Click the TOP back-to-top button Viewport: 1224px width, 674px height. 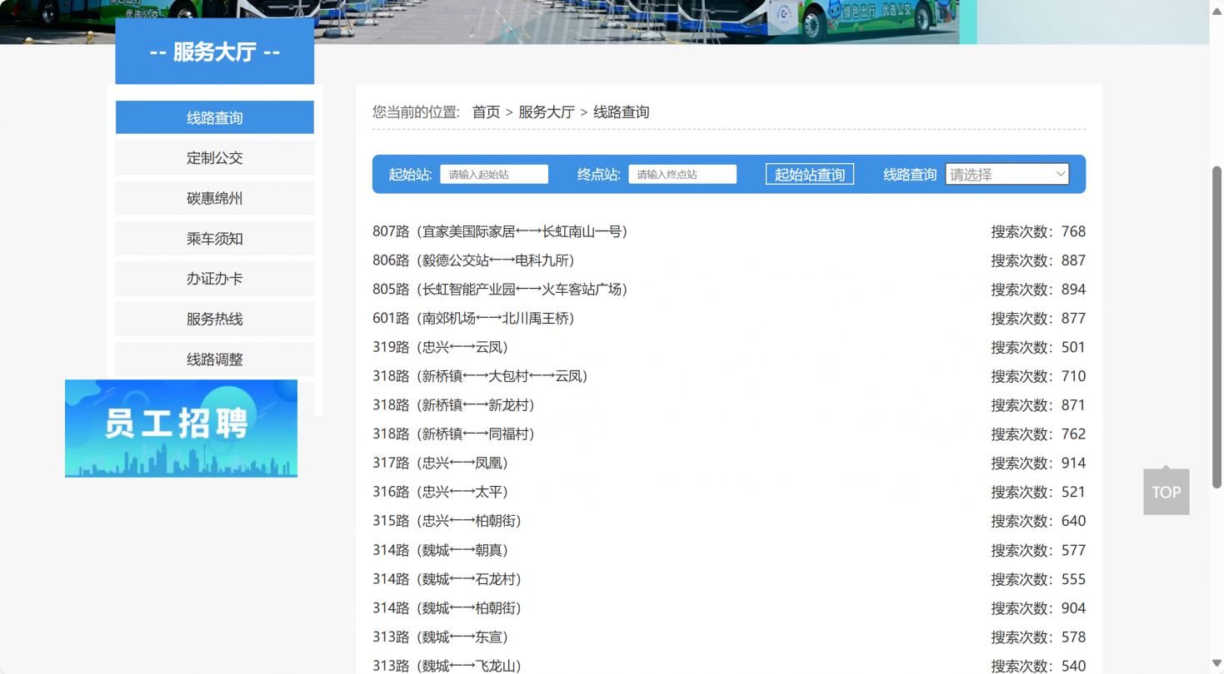pos(1166,492)
